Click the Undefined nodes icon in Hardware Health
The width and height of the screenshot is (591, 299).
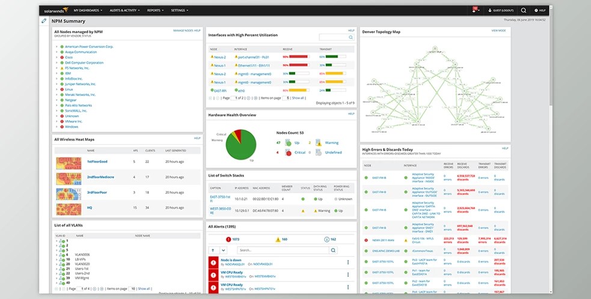(319, 153)
